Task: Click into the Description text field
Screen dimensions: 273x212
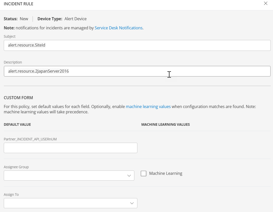Action: point(137,71)
